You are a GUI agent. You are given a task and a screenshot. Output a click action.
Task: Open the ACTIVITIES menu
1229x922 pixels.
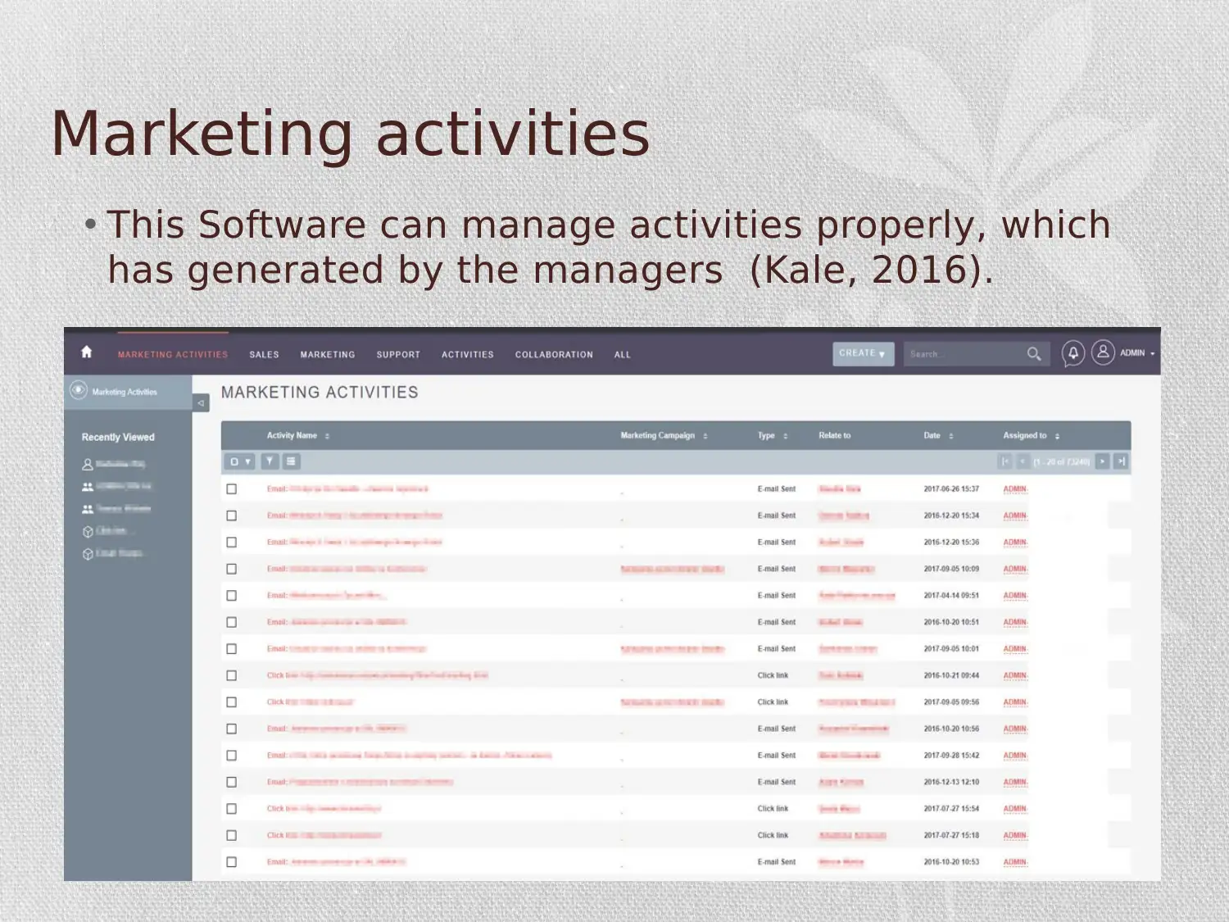tap(468, 355)
